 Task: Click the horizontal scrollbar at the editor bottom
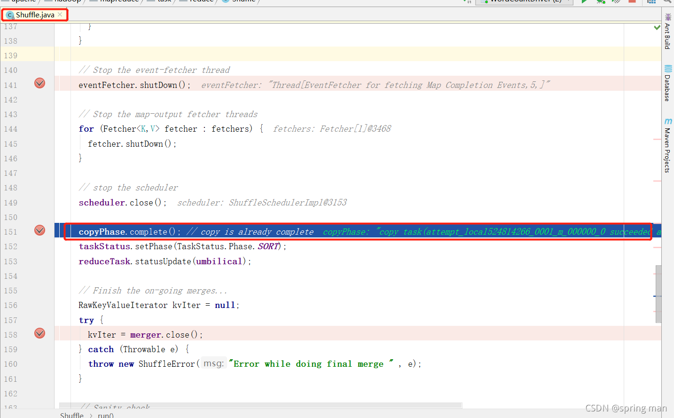click(x=261, y=405)
